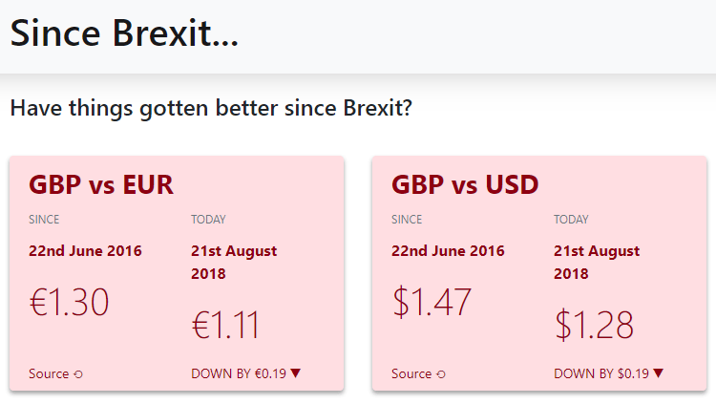Screen dimensions: 716x404
Task: Click the €1.30 rate value
Action: coord(69,302)
